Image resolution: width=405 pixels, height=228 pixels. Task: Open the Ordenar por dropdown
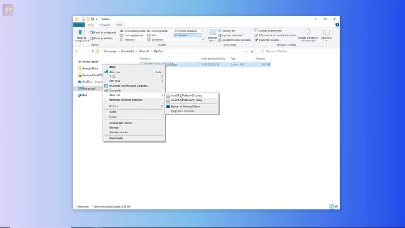213,35
